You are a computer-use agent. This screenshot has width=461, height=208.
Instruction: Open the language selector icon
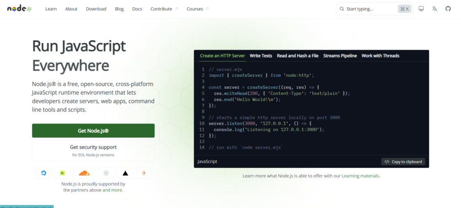[x=434, y=9]
